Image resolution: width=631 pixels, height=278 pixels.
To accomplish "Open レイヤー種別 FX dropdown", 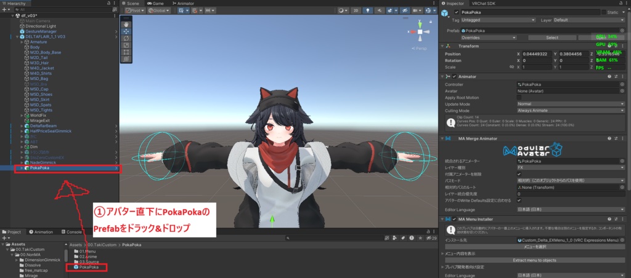I will [x=571, y=168].
